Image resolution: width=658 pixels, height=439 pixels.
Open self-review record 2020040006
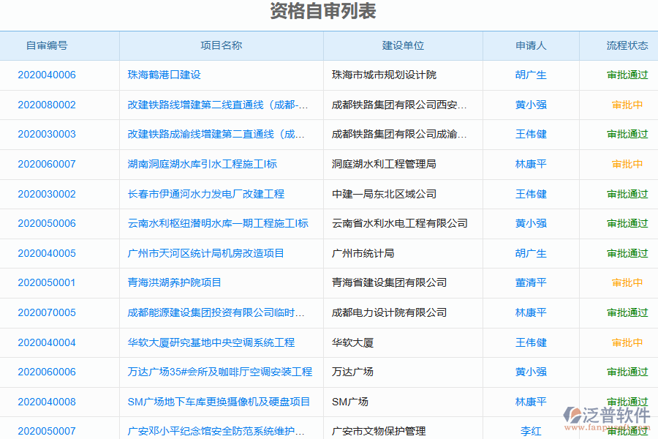pos(46,74)
